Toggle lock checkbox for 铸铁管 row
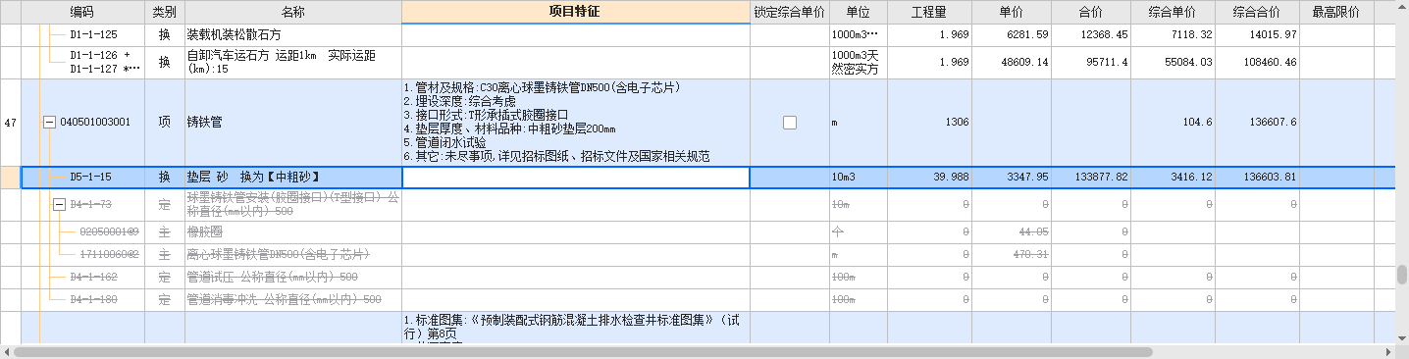 tap(790, 123)
